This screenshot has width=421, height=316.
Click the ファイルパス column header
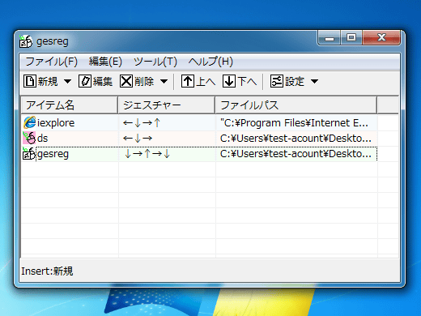point(296,105)
